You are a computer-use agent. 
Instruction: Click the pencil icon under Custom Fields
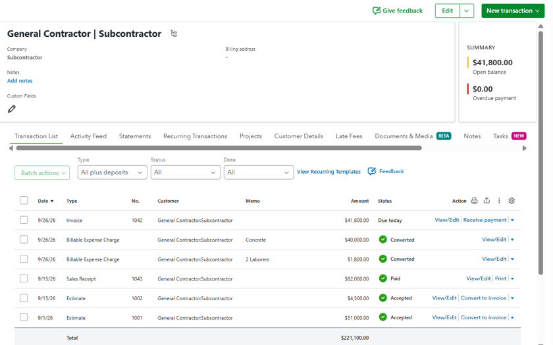tap(12, 109)
